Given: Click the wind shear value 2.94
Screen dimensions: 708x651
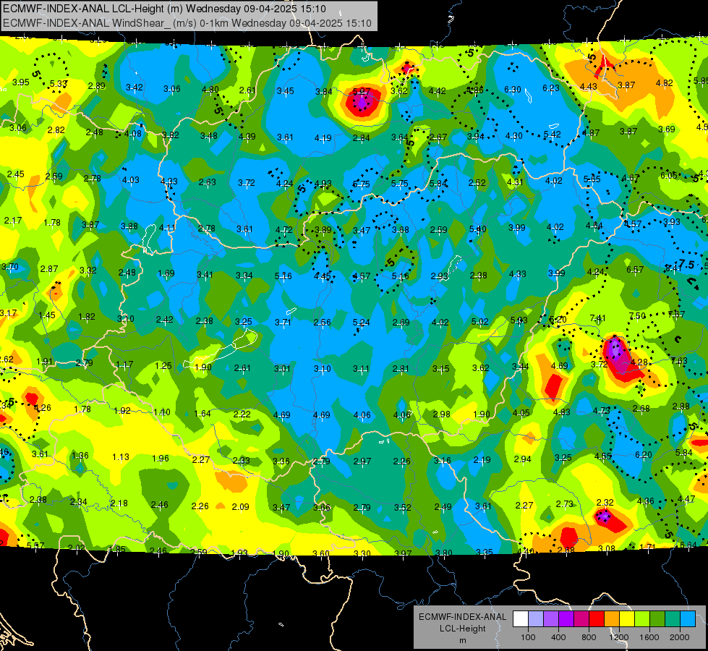Looking at the screenshot, I should [x=522, y=459].
